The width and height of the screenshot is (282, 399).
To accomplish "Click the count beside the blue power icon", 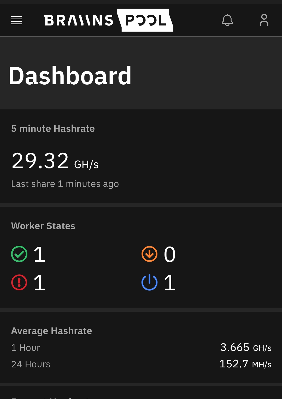I will pyautogui.click(x=170, y=283).
